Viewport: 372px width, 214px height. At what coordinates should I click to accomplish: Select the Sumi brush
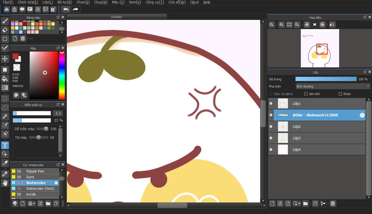pyautogui.click(x=35, y=177)
